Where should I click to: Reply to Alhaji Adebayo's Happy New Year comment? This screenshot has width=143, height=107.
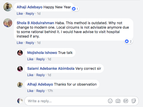tap(30, 14)
